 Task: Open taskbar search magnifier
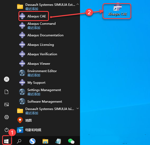(x=19, y=141)
